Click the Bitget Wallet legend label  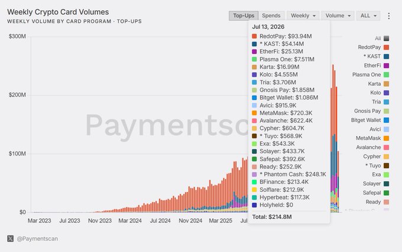click(366, 120)
